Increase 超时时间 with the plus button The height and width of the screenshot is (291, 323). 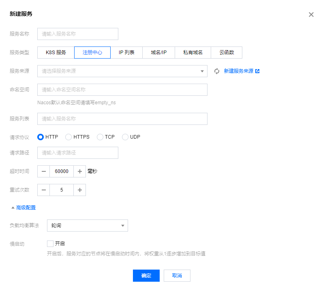pyautogui.click(x=80, y=171)
